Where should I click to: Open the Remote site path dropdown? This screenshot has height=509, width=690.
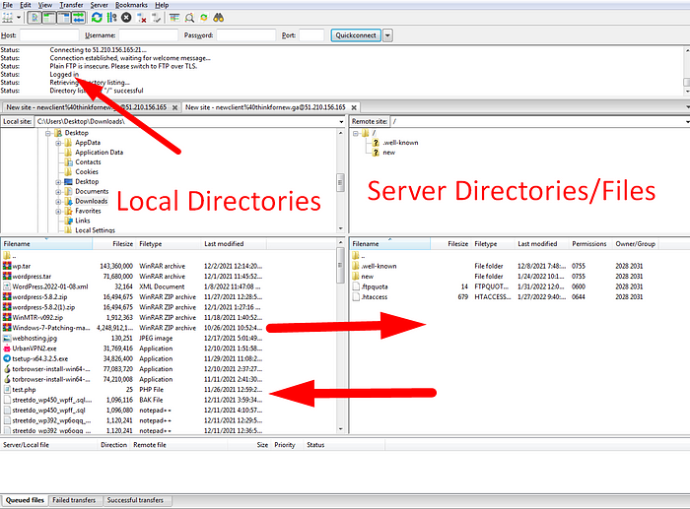(x=686, y=122)
